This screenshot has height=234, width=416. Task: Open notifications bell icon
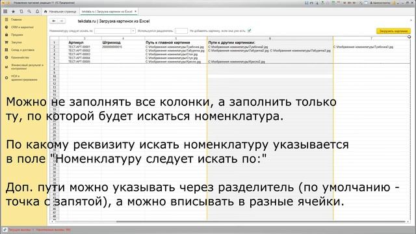[37, 12]
